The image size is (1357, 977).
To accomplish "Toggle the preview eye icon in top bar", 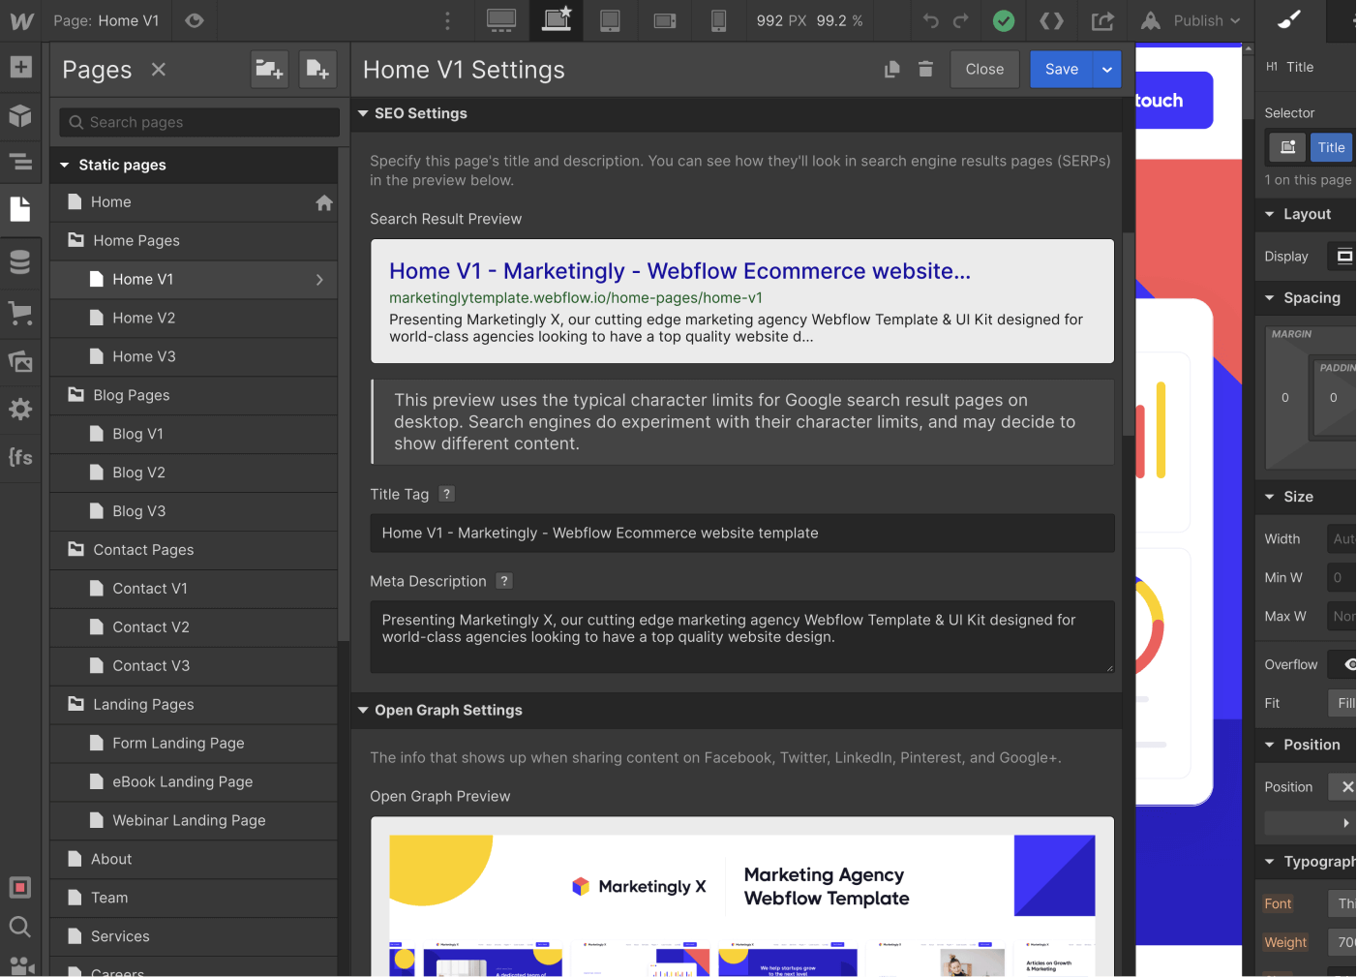I will [195, 20].
